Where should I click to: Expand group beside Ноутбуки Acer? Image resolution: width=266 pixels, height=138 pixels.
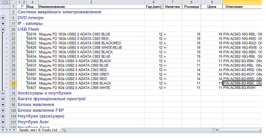[3, 122]
